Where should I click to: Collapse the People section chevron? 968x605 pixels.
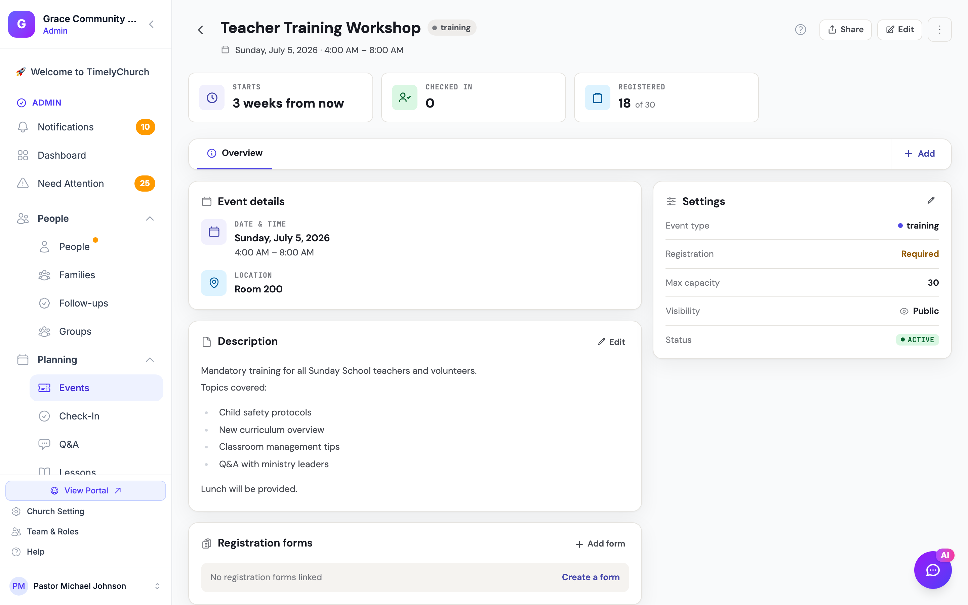150,218
